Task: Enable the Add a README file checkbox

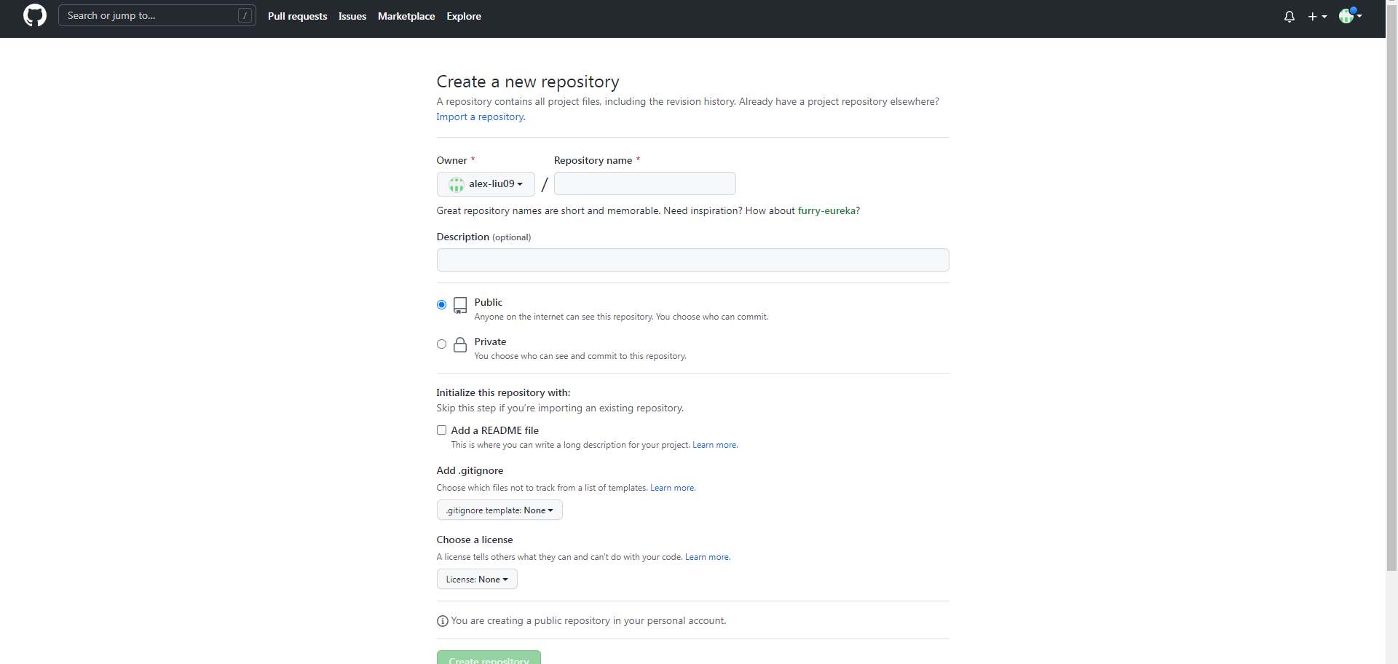Action: [x=441, y=430]
